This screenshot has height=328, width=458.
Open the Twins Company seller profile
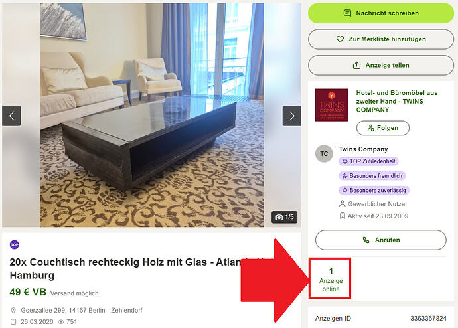coord(363,149)
